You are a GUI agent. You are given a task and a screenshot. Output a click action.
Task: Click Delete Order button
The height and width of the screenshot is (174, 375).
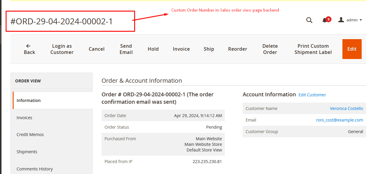[270, 49]
